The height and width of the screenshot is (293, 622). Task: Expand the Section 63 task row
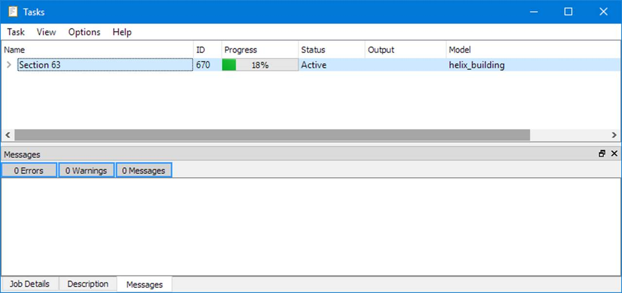click(x=9, y=65)
